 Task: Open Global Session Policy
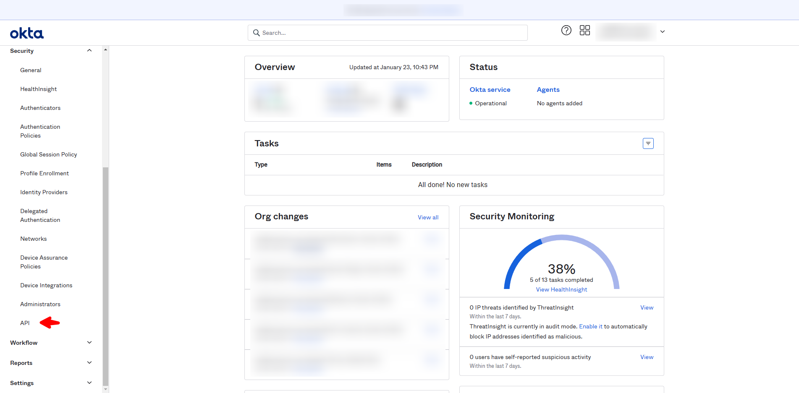pos(49,154)
